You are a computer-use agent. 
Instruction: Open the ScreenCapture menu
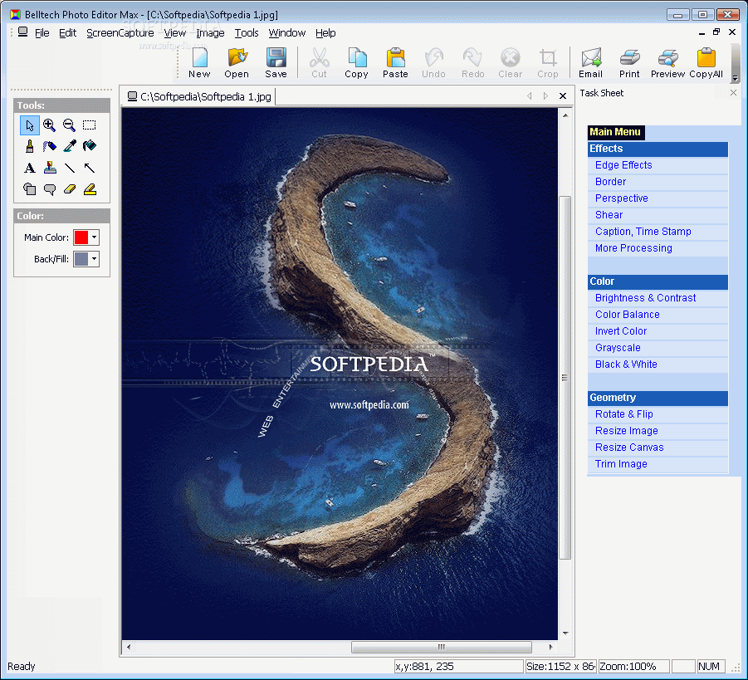pyautogui.click(x=120, y=33)
